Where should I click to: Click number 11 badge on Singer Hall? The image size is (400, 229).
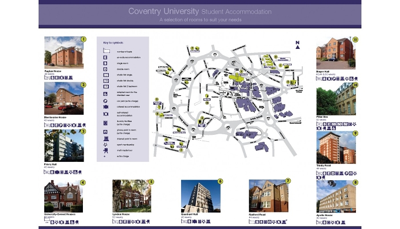[355, 39]
